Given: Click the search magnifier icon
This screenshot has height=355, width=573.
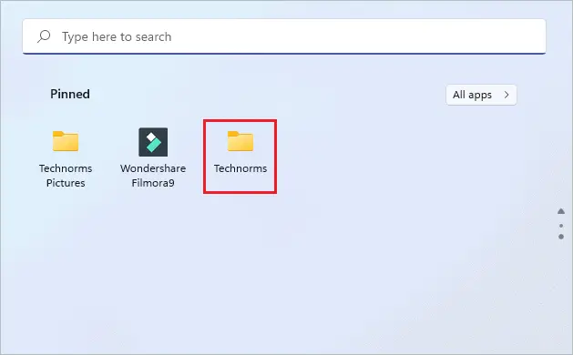Looking at the screenshot, I should [44, 36].
